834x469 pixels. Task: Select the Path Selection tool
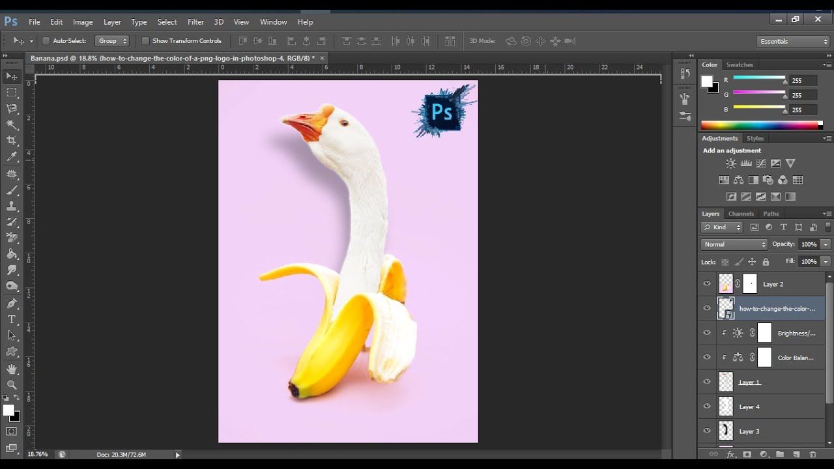click(12, 335)
